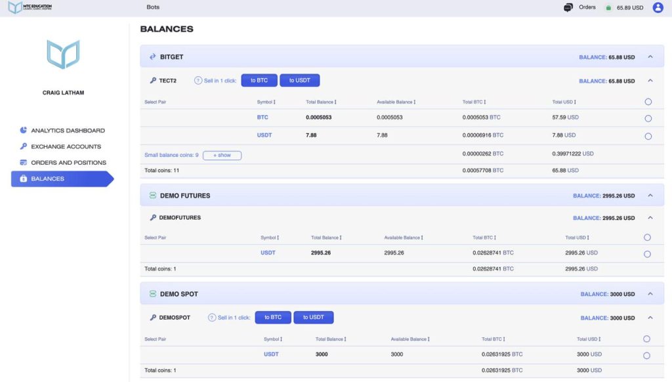Collapse the DEMOSPOT account panel

click(x=650, y=318)
